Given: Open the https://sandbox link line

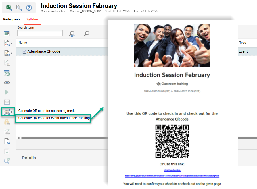Looking at the screenshot, I should 172,170.
